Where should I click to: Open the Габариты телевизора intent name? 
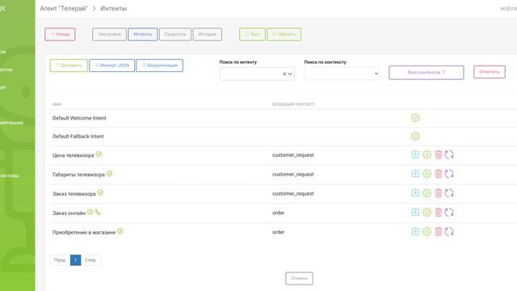pos(78,175)
